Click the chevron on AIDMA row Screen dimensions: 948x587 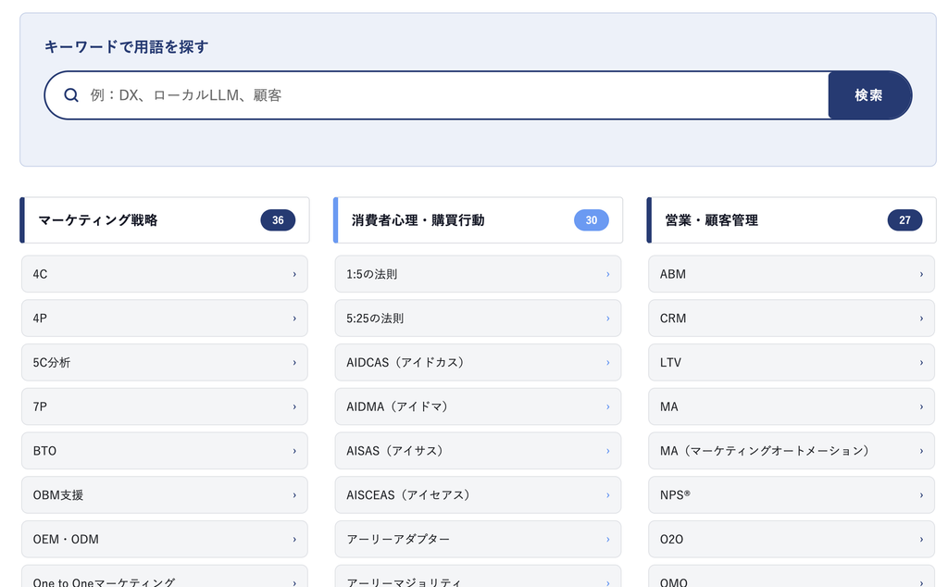607,406
